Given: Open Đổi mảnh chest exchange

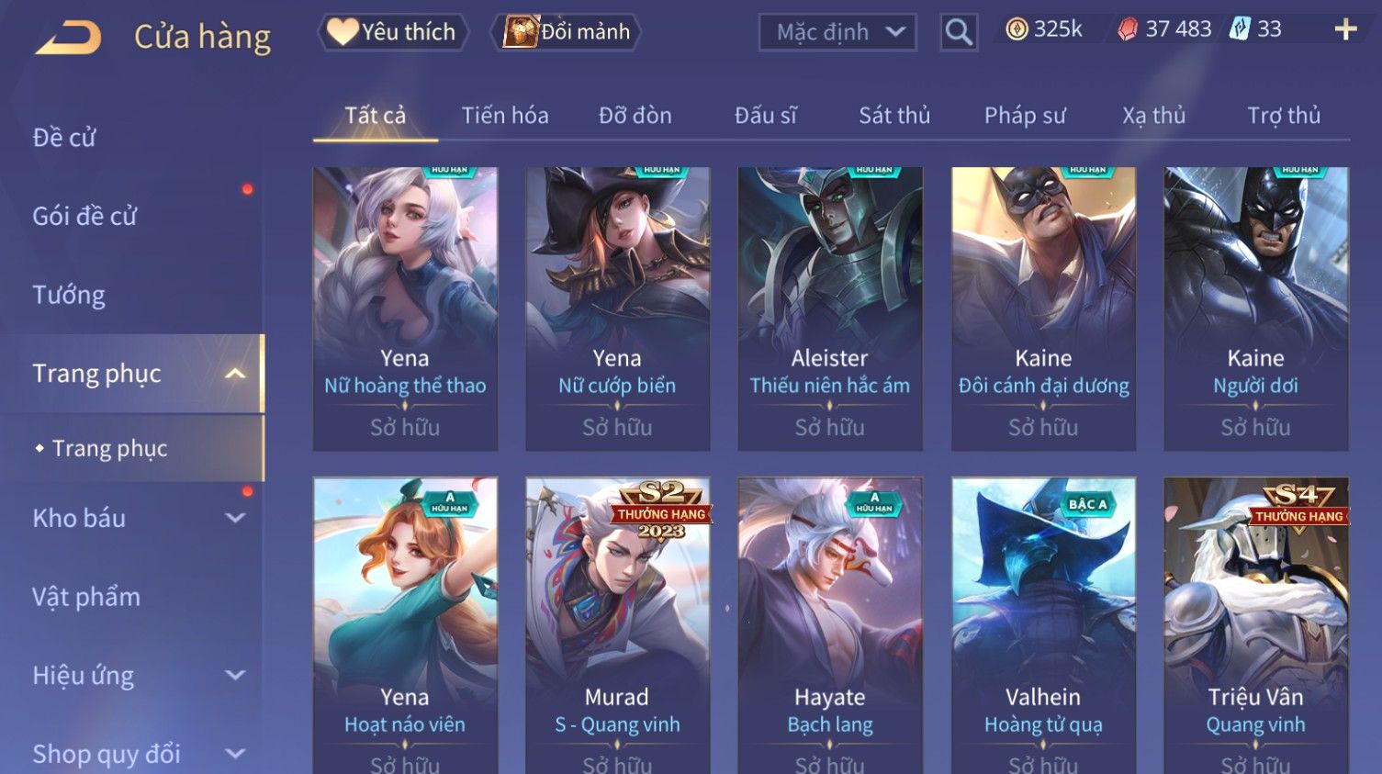Looking at the screenshot, I should point(567,32).
